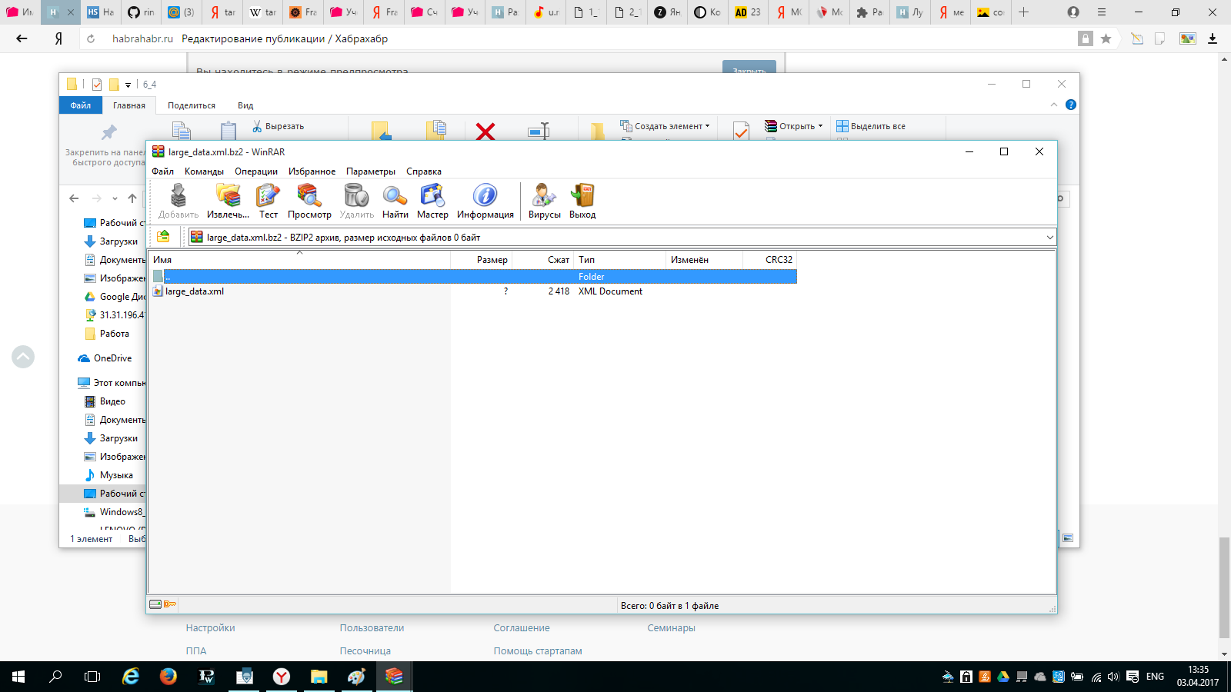Click the Explorer up-directory arrow

click(132, 198)
